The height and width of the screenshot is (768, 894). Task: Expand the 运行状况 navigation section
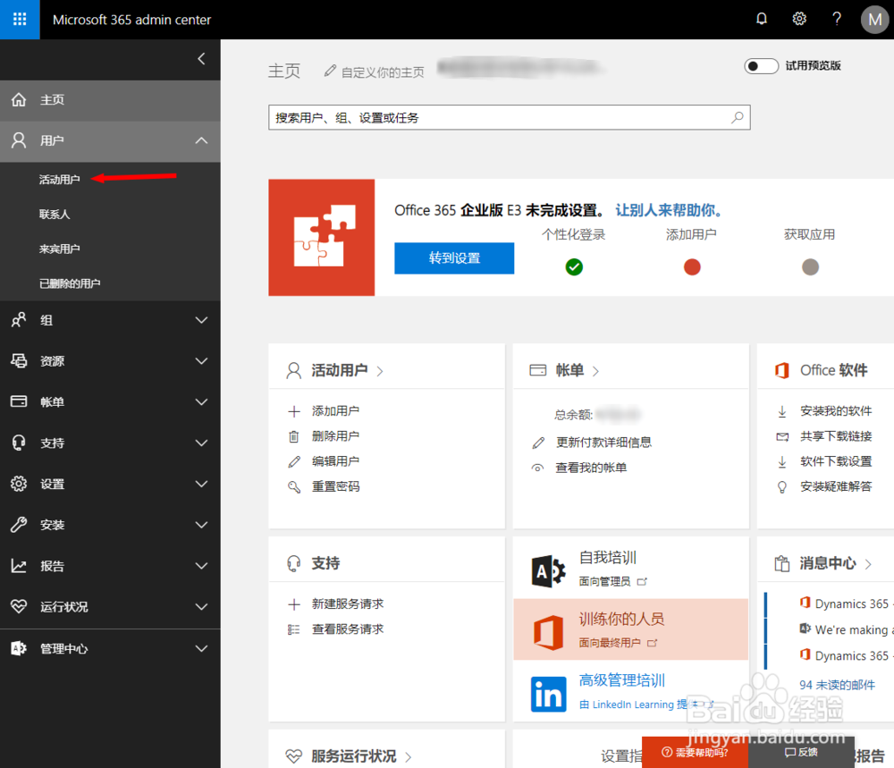tap(201, 607)
